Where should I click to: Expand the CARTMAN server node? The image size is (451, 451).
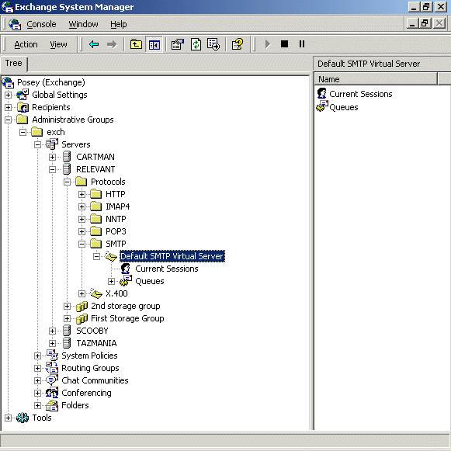(x=52, y=157)
